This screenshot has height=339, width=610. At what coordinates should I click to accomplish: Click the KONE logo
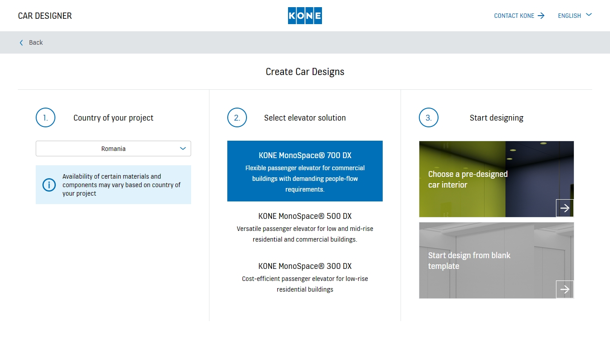(305, 16)
